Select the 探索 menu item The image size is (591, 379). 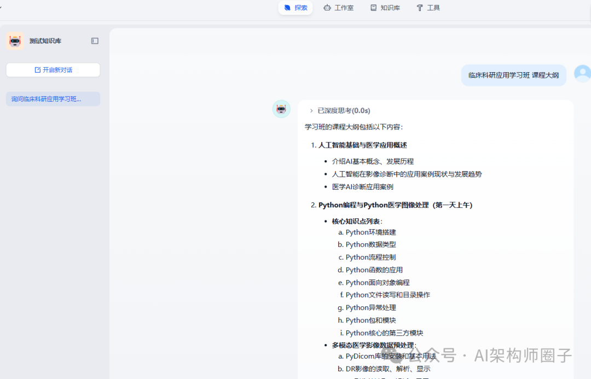tap(300, 8)
